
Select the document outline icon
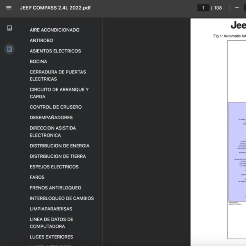pyautogui.click(x=9, y=49)
